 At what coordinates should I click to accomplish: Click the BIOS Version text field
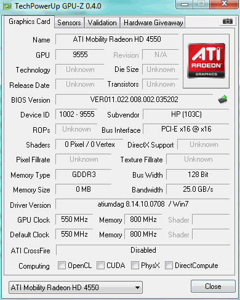tap(134, 100)
